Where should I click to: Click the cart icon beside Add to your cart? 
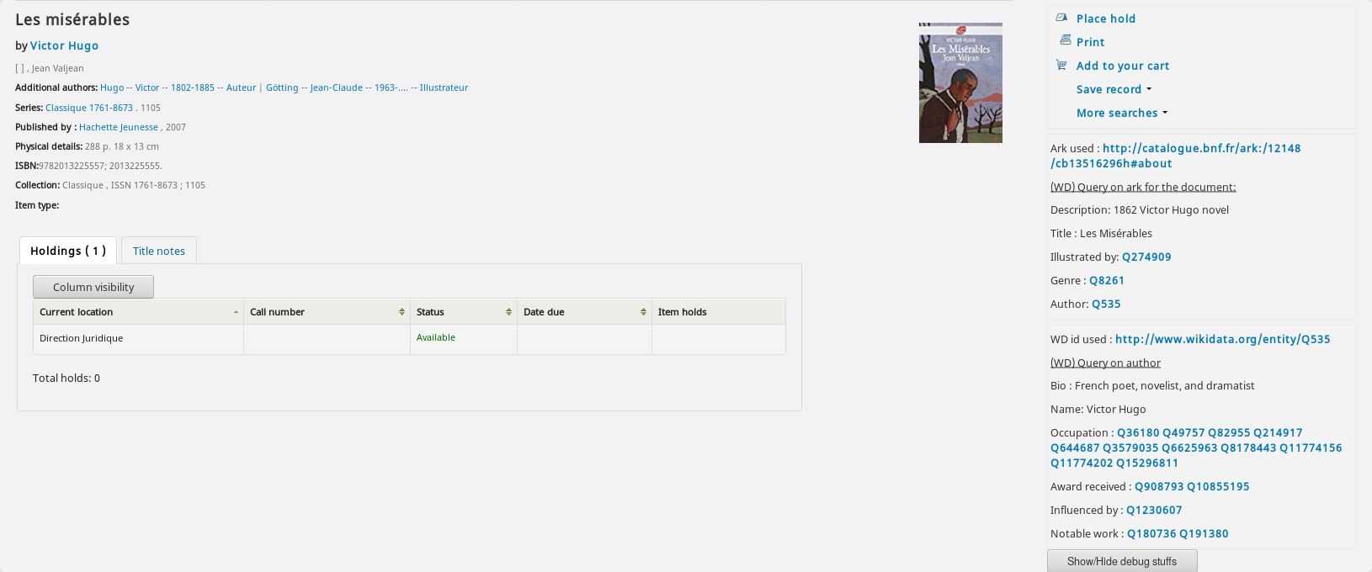1061,65
